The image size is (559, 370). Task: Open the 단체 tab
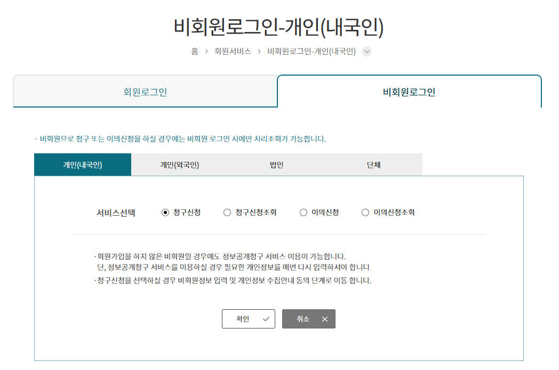373,165
